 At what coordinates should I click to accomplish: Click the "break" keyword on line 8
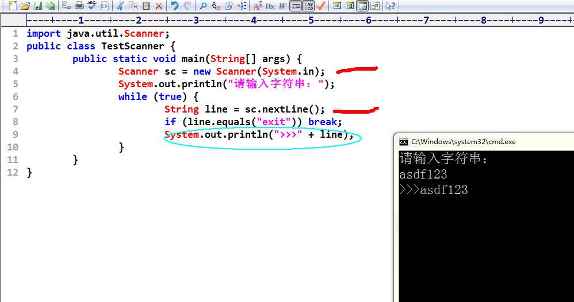pyautogui.click(x=323, y=122)
